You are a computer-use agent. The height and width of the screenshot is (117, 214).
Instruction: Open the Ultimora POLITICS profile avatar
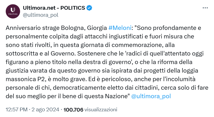pos(13,11)
